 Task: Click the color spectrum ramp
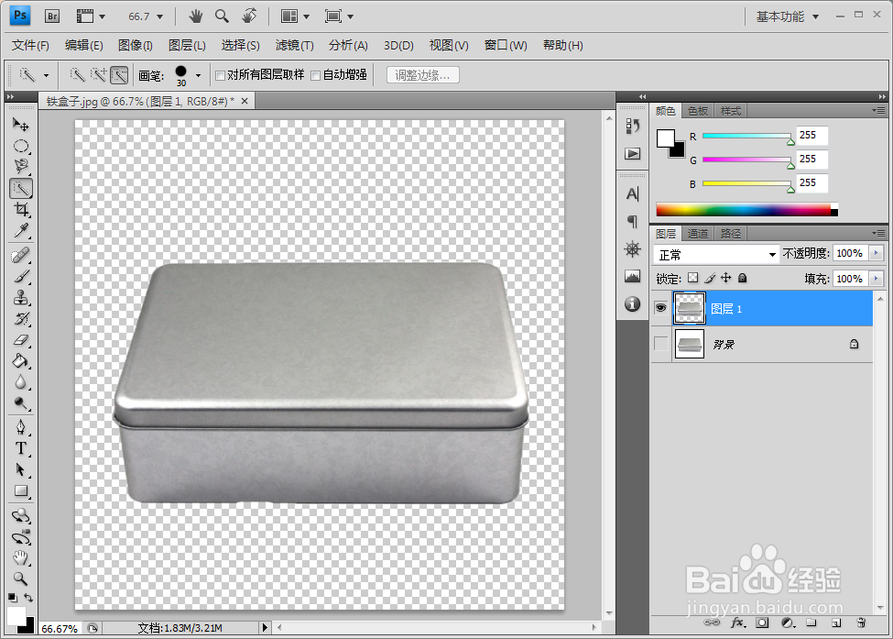tap(746, 209)
